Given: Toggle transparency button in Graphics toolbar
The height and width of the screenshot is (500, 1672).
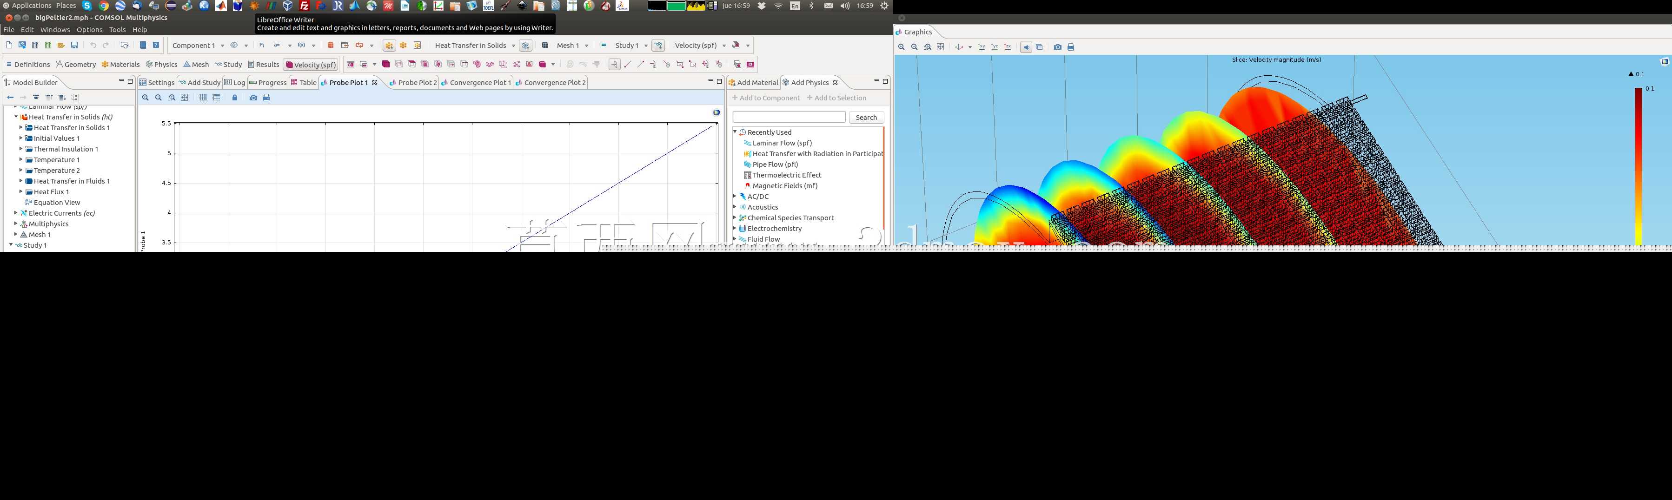Looking at the screenshot, I should [1039, 47].
